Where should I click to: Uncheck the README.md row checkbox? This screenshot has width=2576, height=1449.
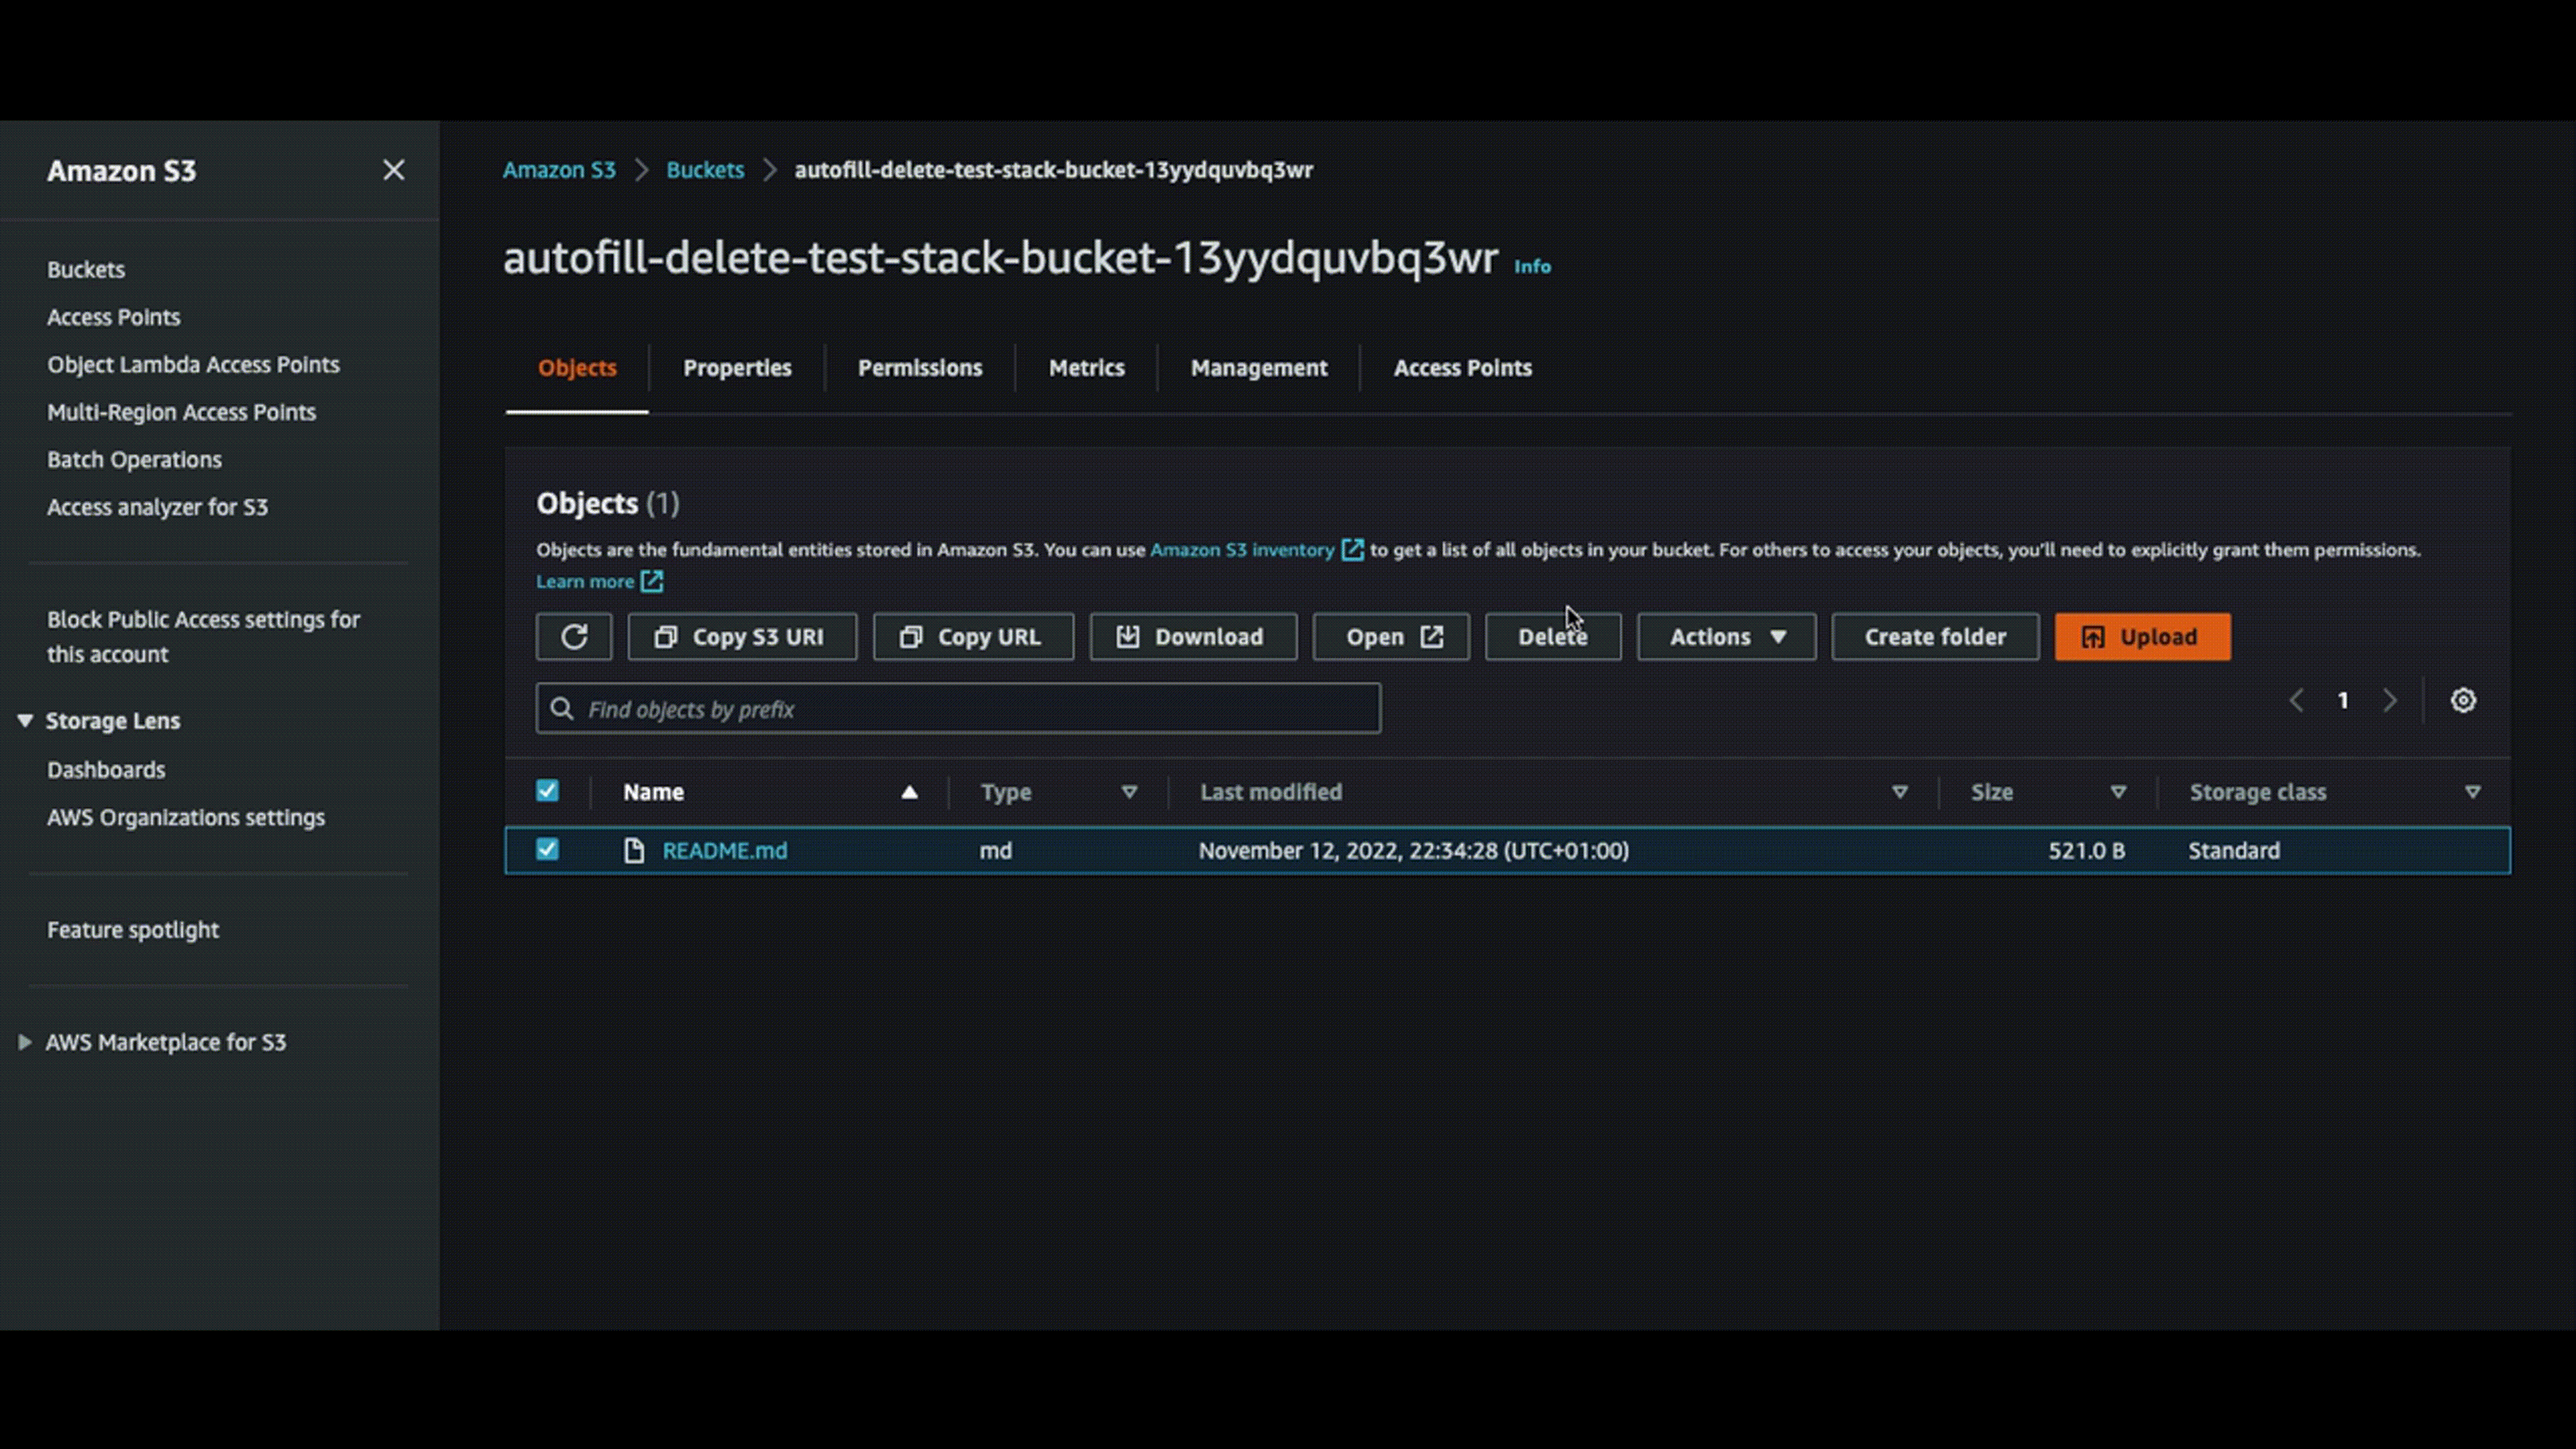[547, 850]
